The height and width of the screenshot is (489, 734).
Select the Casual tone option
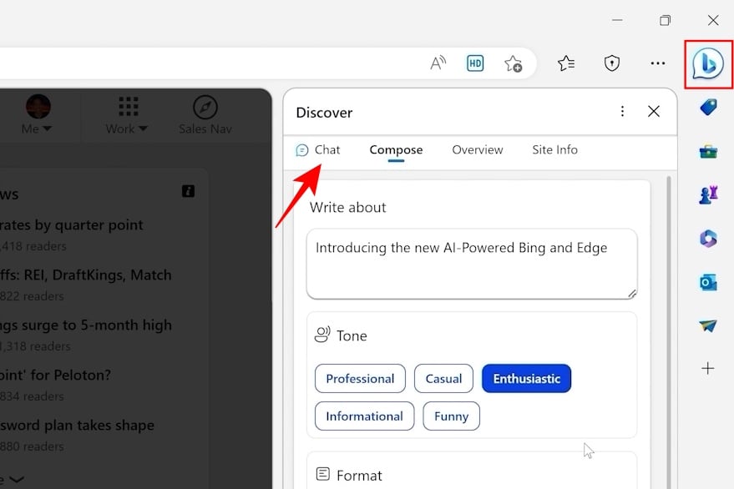point(443,379)
